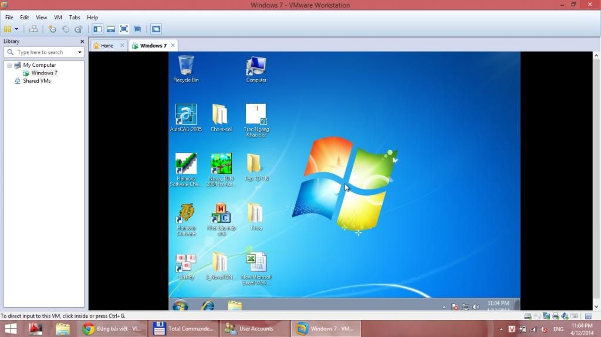Enter full screen mode from toolbar

coord(124,29)
